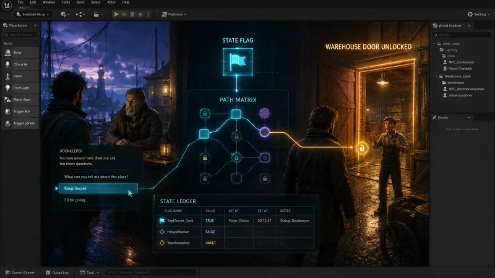The width and height of the screenshot is (495, 278).
Task: Close the World Outliner tab
Action: (469, 25)
